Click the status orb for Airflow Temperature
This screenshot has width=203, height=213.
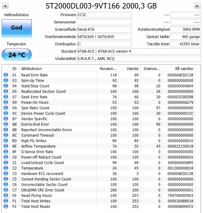pyautogui.click(x=6, y=146)
